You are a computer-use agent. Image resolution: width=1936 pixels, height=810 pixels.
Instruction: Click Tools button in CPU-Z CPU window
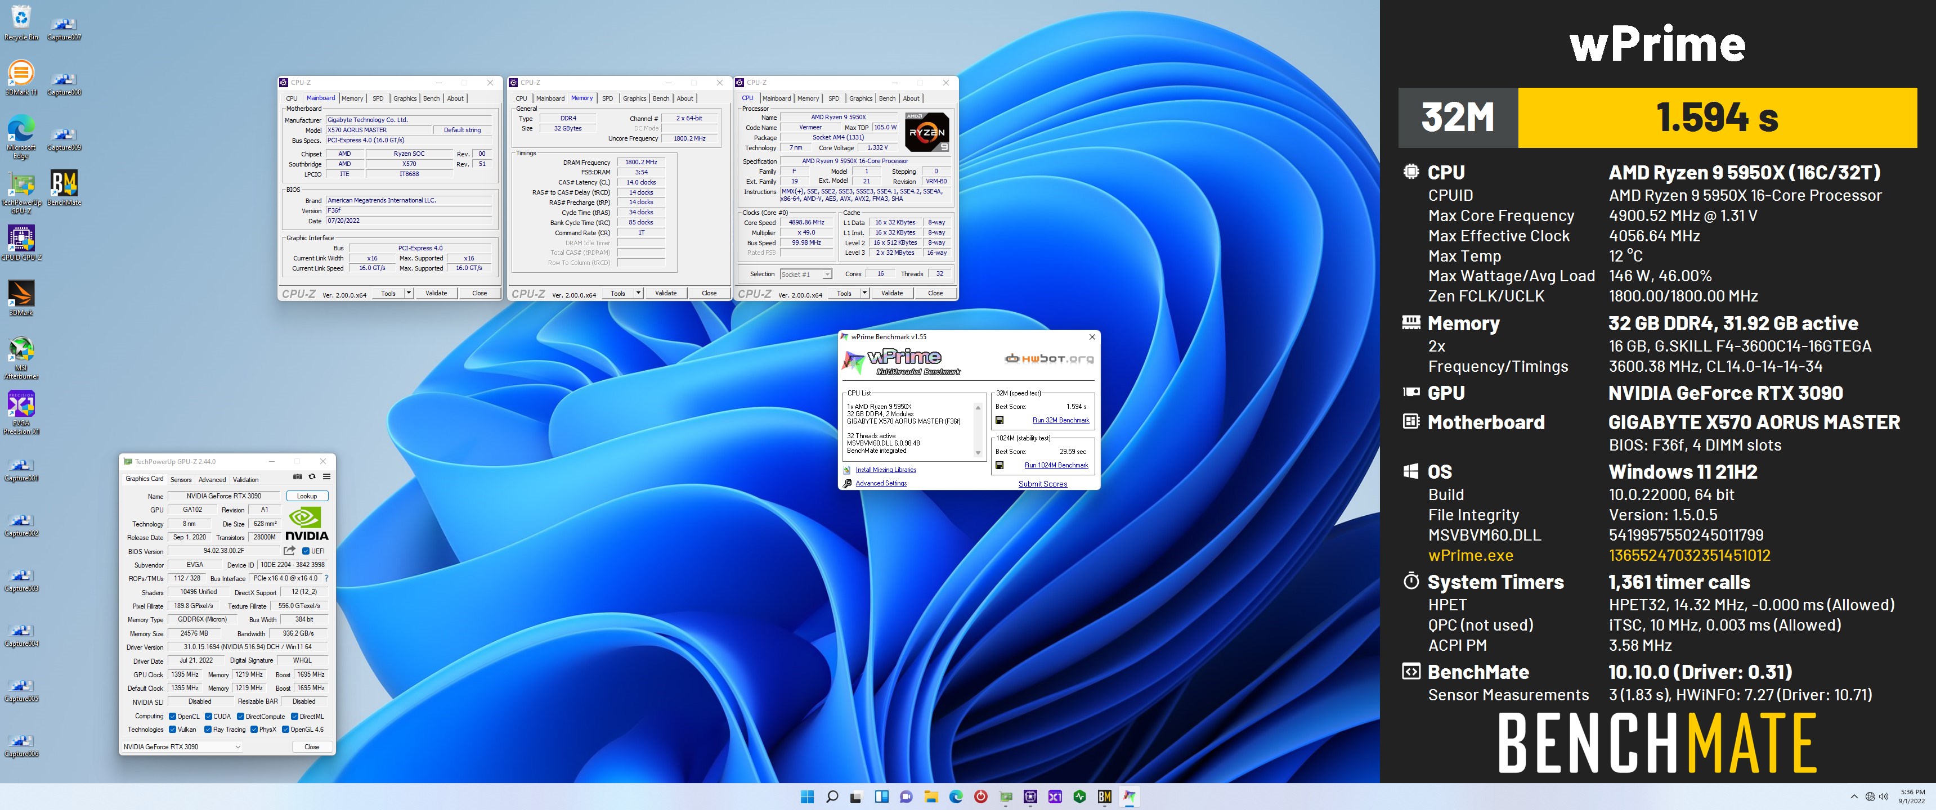pyautogui.click(x=844, y=293)
